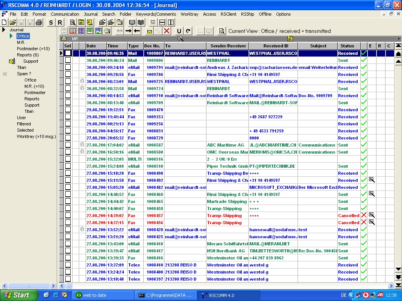The height and width of the screenshot is (301, 402).
Task: Click the red X delete icon
Action: click(167, 31)
